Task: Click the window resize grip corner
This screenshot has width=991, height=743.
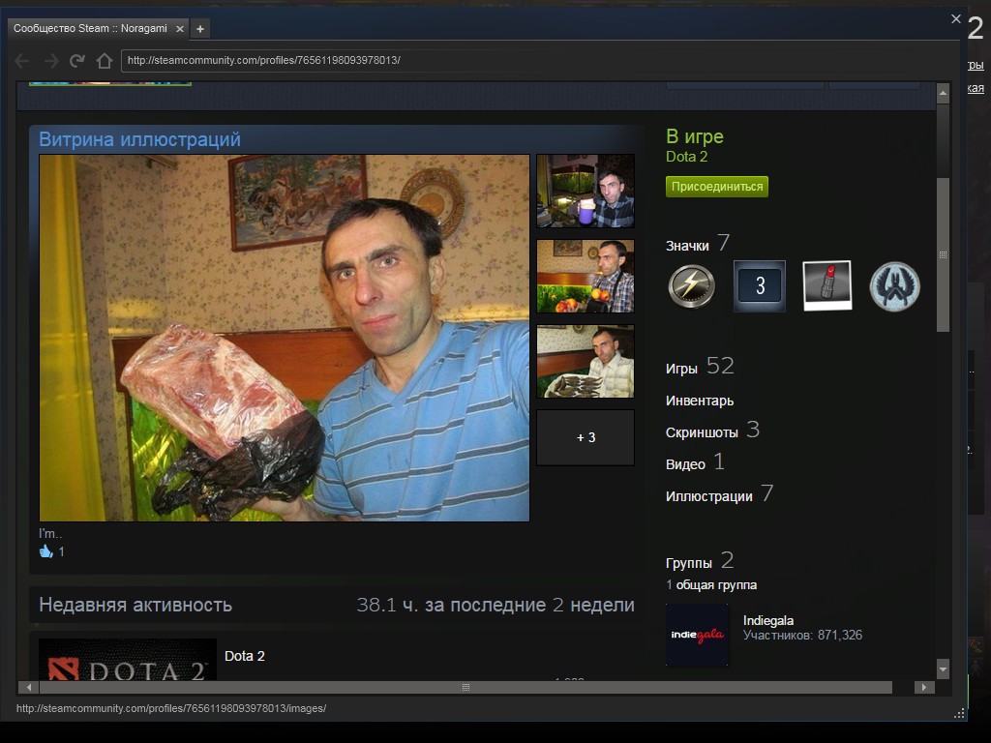Action: coord(959,713)
